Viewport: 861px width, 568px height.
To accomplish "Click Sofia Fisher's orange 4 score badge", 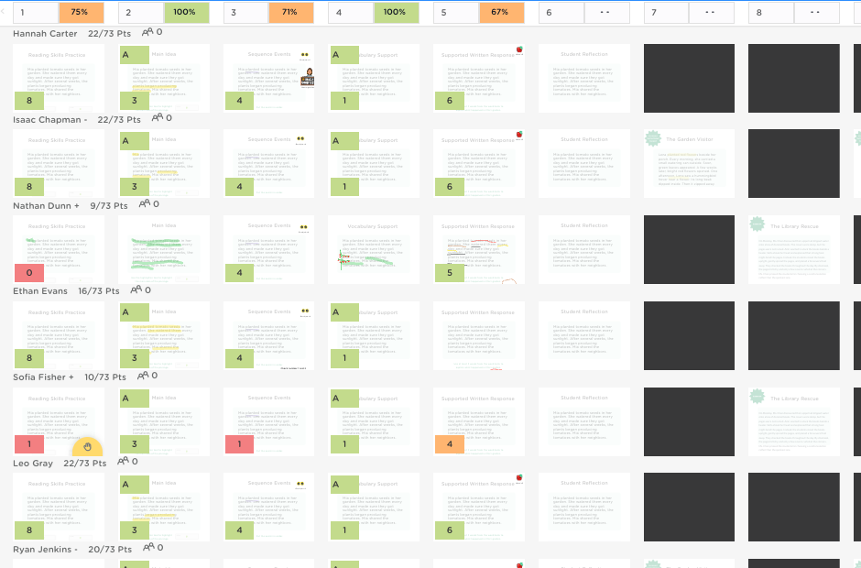I will click(x=450, y=443).
